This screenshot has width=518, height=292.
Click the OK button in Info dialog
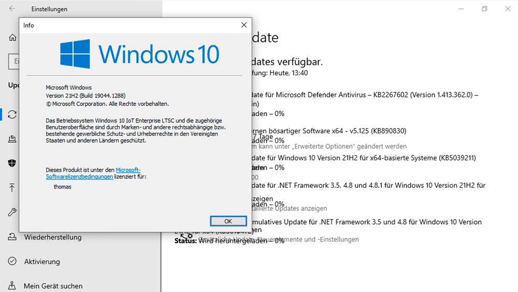tap(228, 221)
